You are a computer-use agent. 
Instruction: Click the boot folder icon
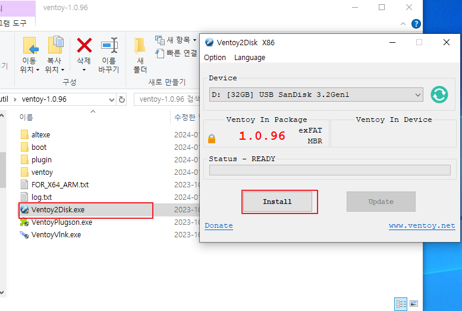pyautogui.click(x=25, y=147)
